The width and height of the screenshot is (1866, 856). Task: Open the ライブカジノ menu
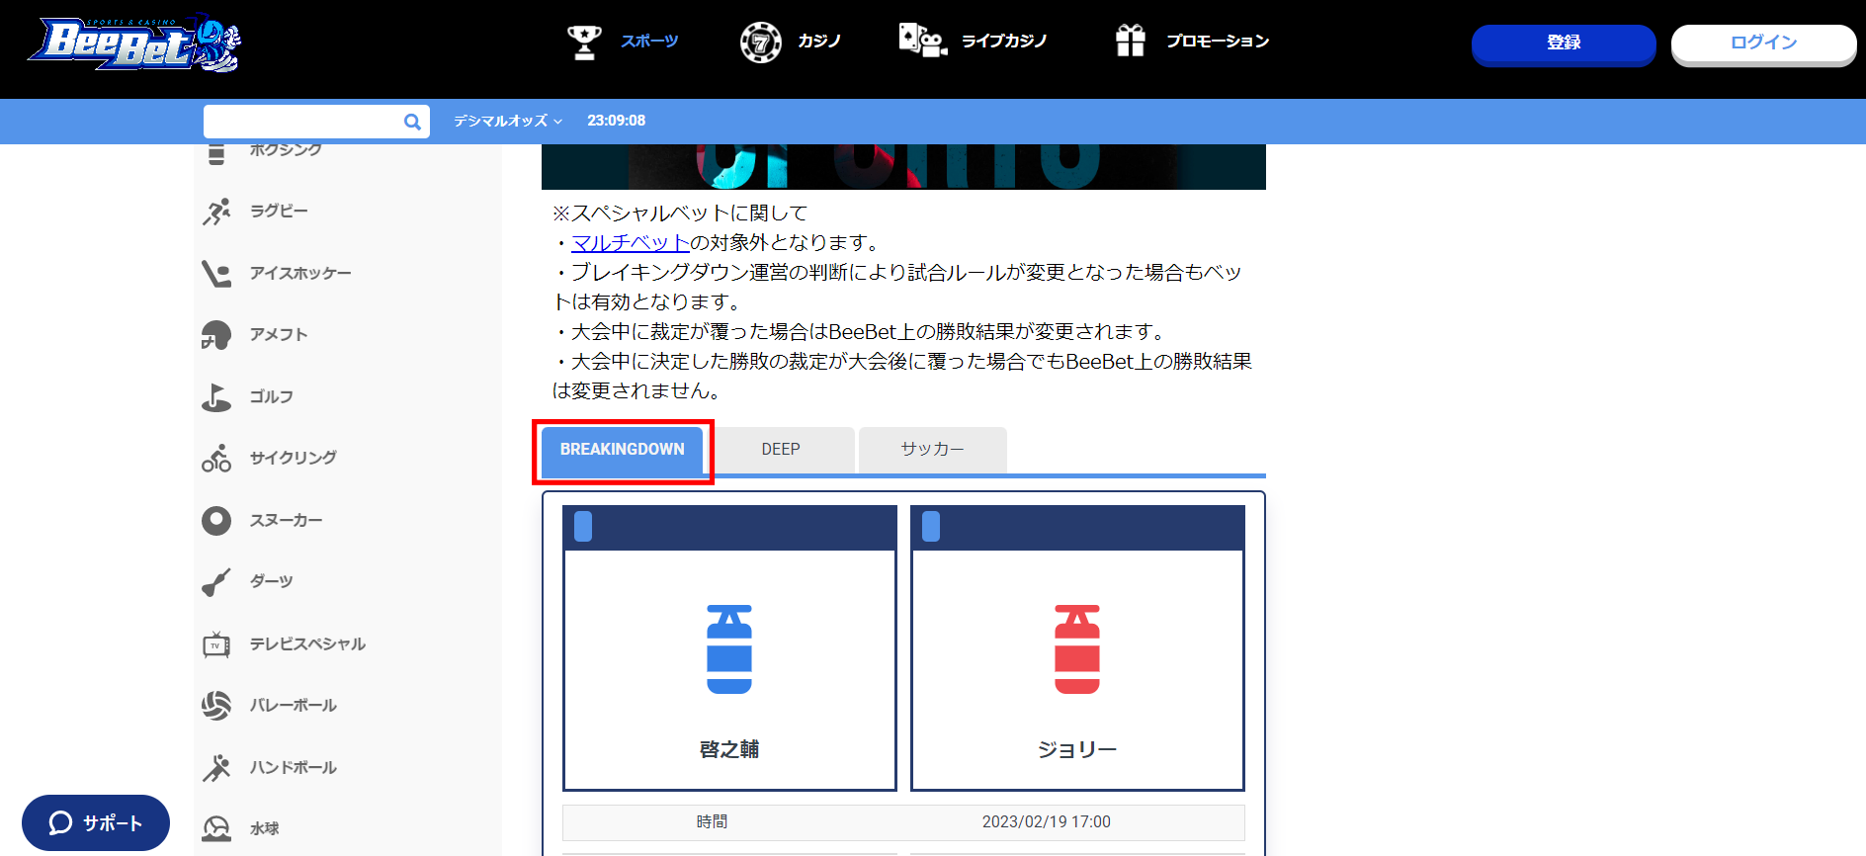tap(1004, 42)
